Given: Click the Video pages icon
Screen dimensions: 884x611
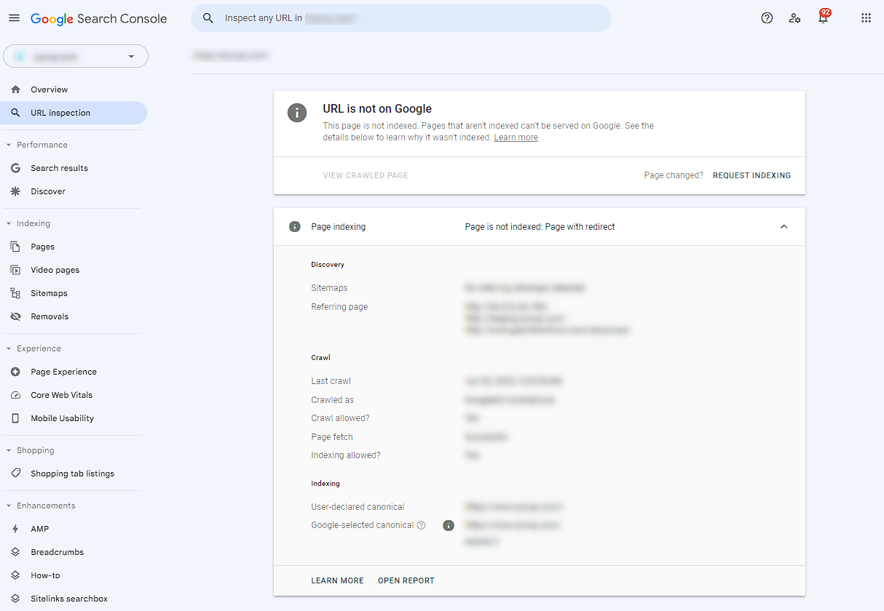Looking at the screenshot, I should [16, 270].
